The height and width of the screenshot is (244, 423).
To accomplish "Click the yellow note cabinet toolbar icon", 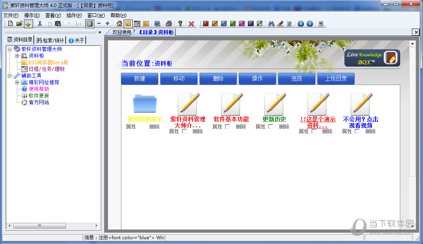I will [128, 23].
